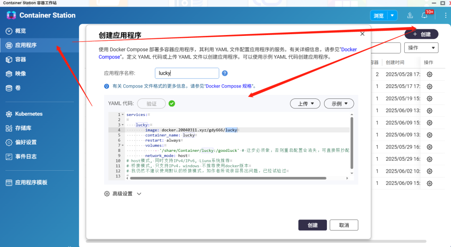The image size is (451, 247).
Task: Click the 创建时间 column header
Action: [395, 63]
